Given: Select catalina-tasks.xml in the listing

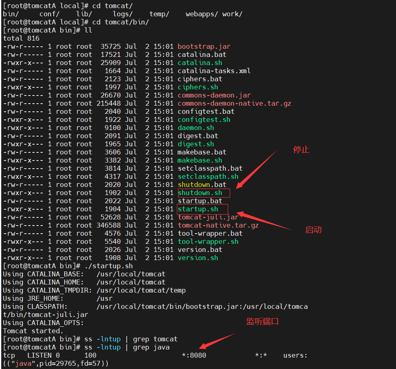Looking at the screenshot, I should 214,71.
